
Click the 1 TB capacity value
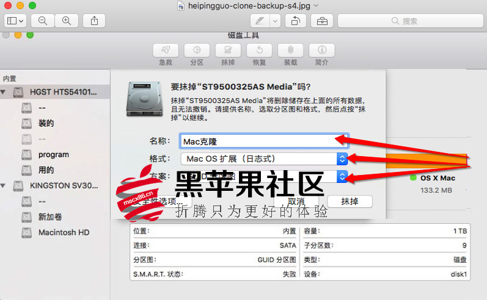click(460, 231)
